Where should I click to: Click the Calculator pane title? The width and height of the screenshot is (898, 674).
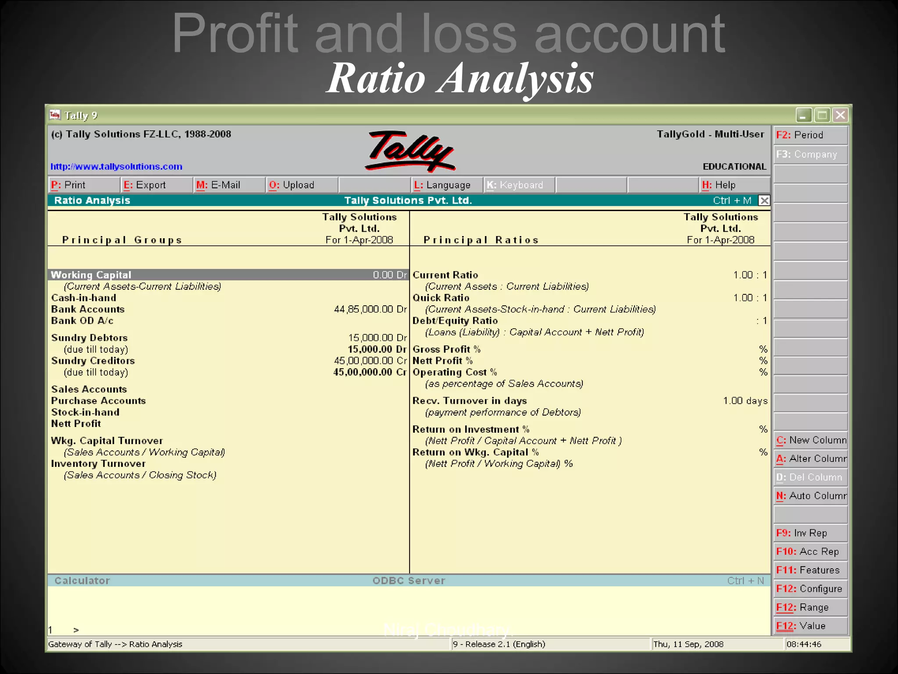[82, 581]
